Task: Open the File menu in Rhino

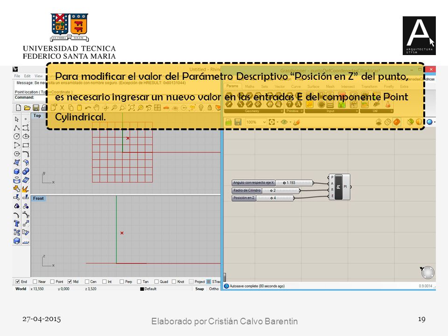Action: pos(17,76)
